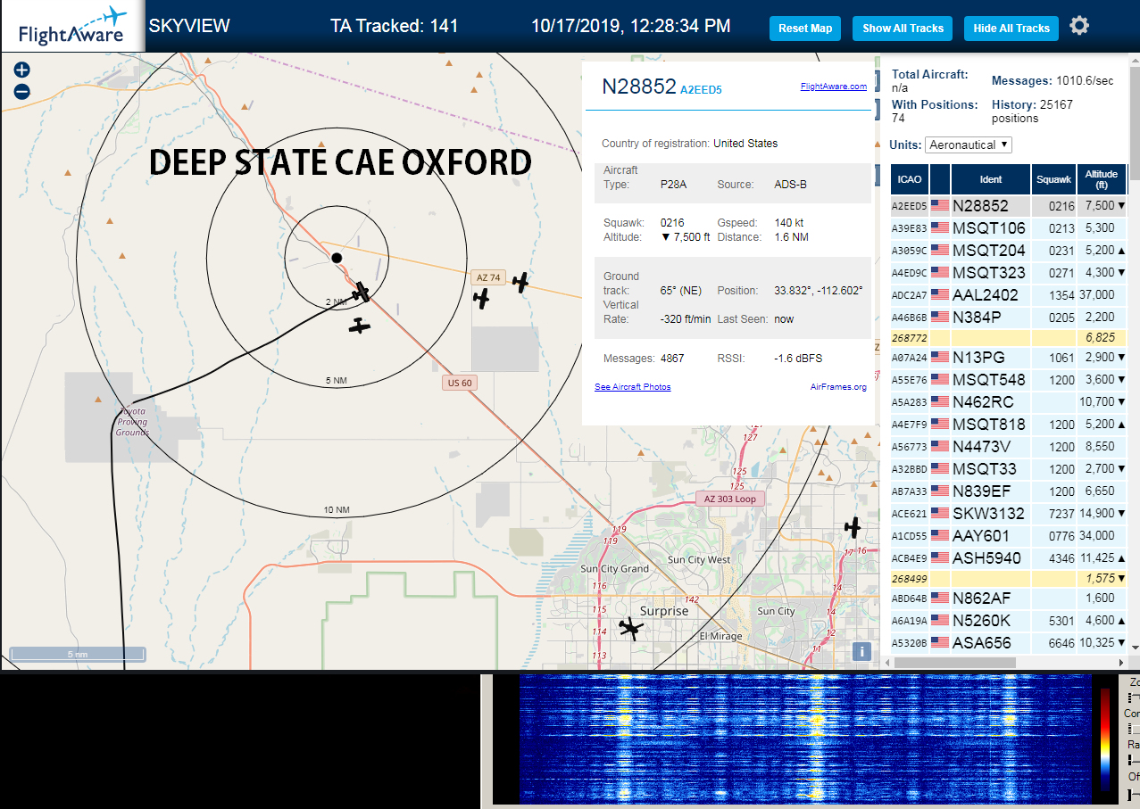The height and width of the screenshot is (809, 1140).
Task: Click the 'TA Tracked: 141' header text
Action: 394,26
